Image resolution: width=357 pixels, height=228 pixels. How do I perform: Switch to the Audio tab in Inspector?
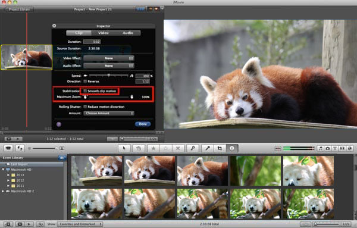[128, 33]
